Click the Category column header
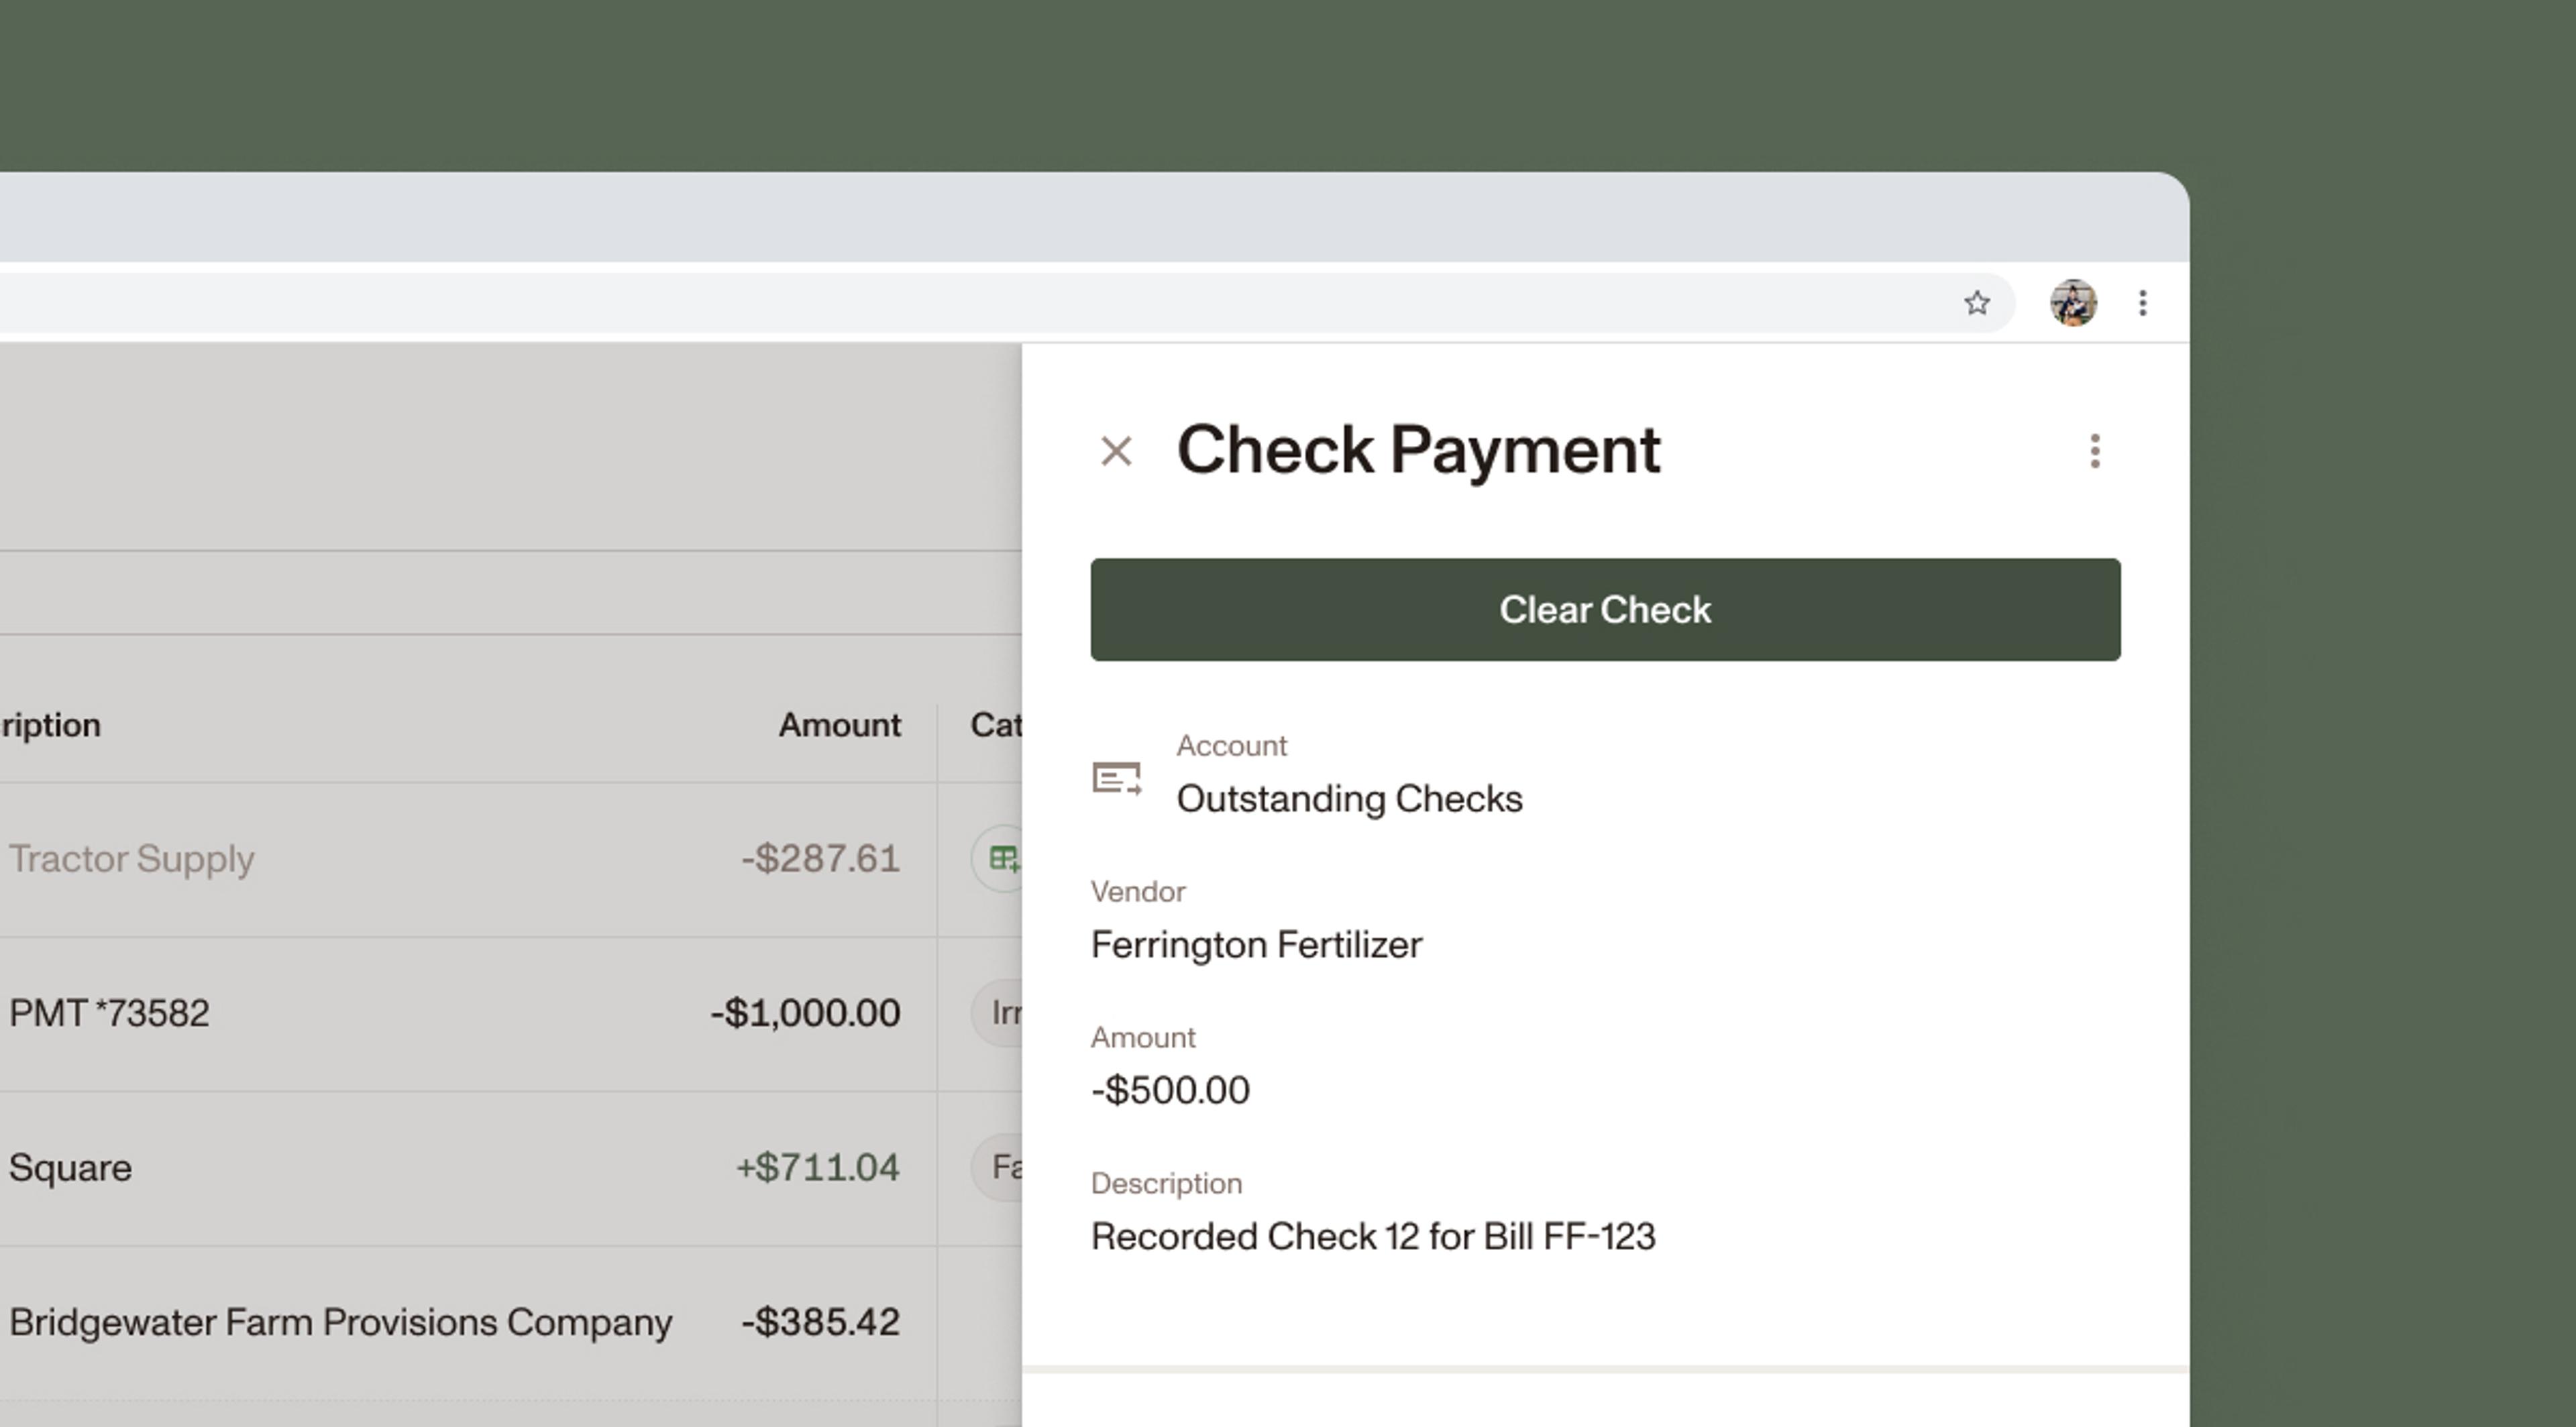This screenshot has height=1427, width=2576. [995, 724]
